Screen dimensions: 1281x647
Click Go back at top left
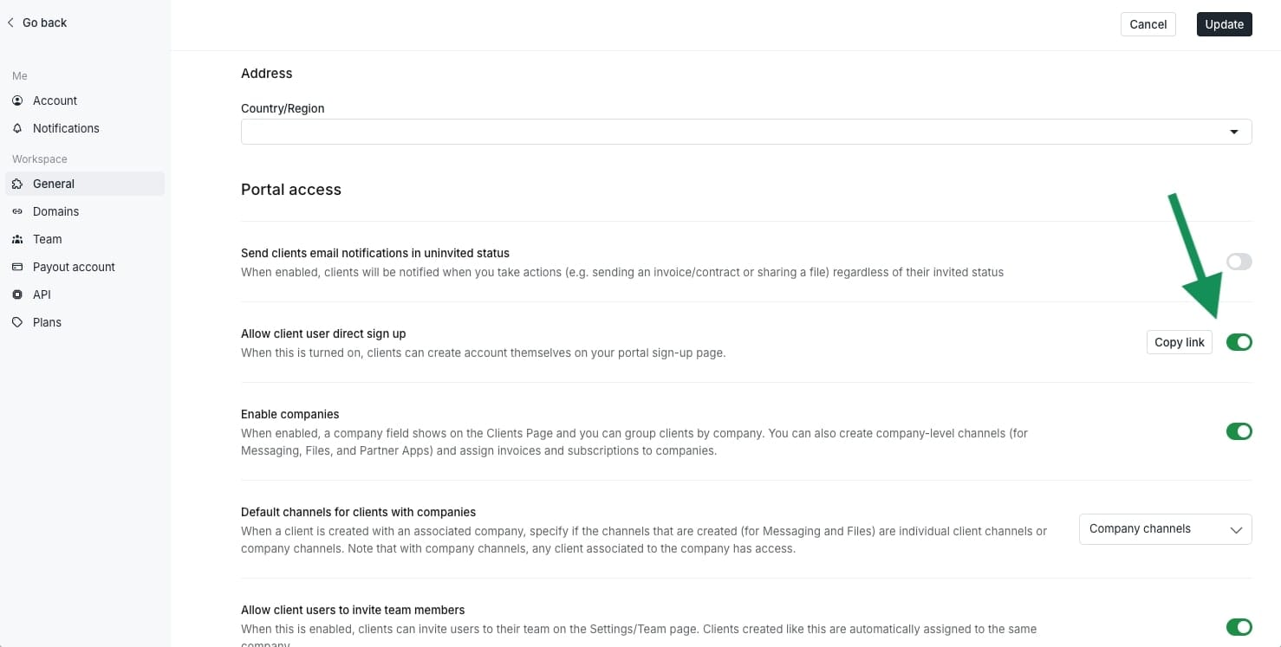click(x=37, y=23)
